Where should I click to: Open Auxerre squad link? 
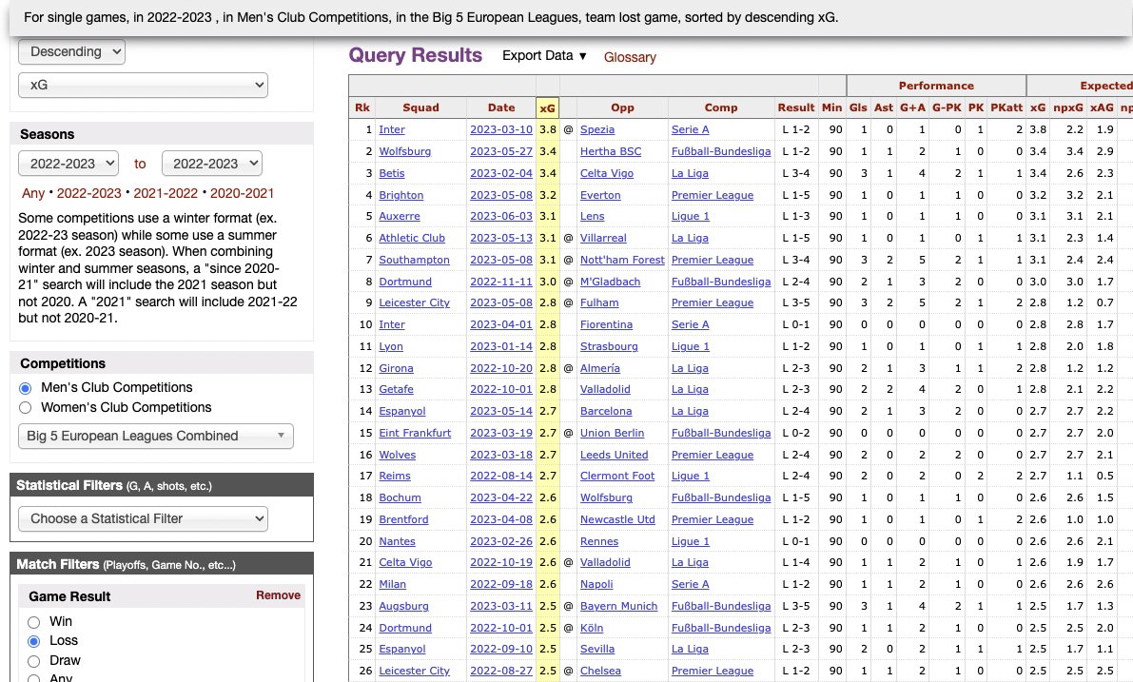coord(399,216)
